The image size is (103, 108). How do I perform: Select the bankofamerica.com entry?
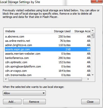48,58
